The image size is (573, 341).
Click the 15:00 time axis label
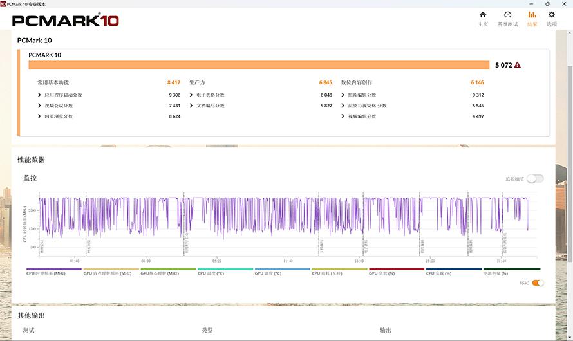pyautogui.click(x=359, y=261)
